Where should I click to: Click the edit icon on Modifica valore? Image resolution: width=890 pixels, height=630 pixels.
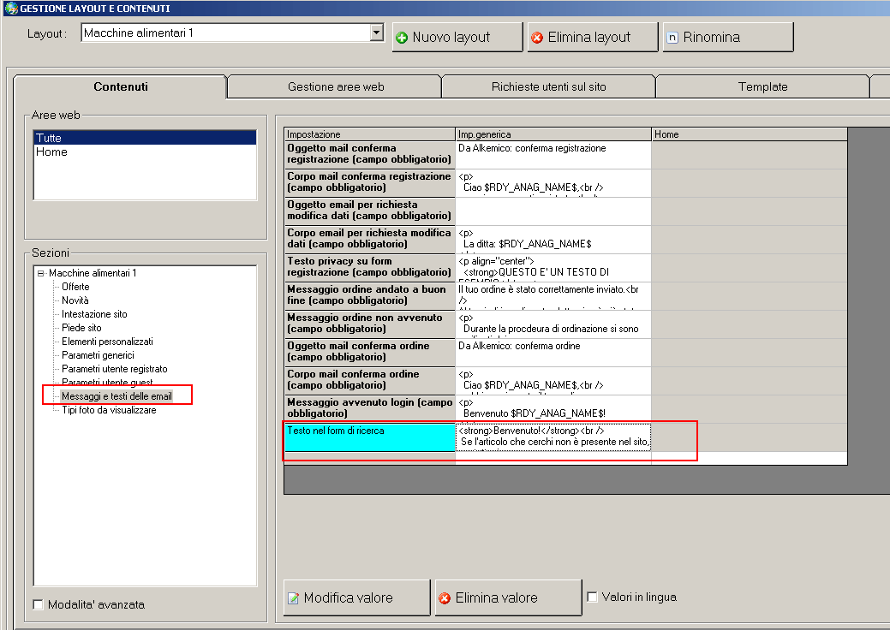click(x=294, y=598)
